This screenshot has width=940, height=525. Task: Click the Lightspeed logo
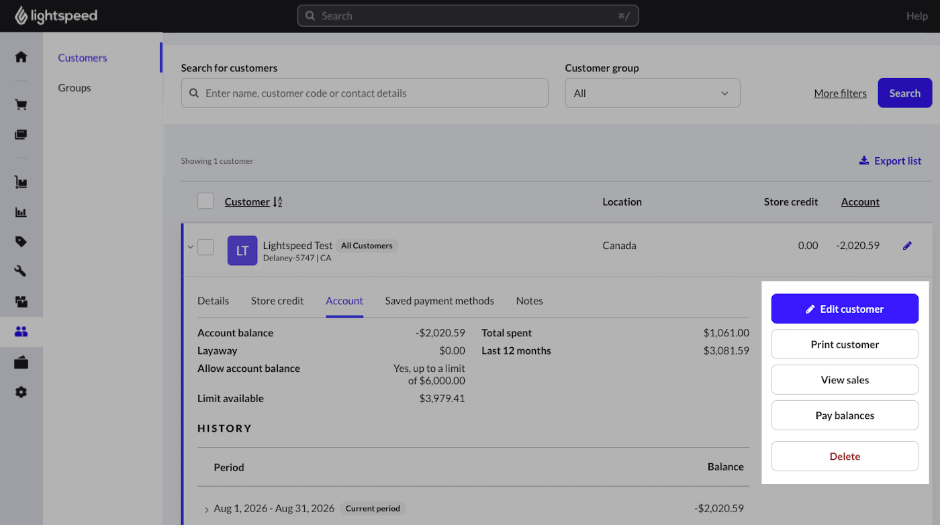pyautogui.click(x=56, y=15)
